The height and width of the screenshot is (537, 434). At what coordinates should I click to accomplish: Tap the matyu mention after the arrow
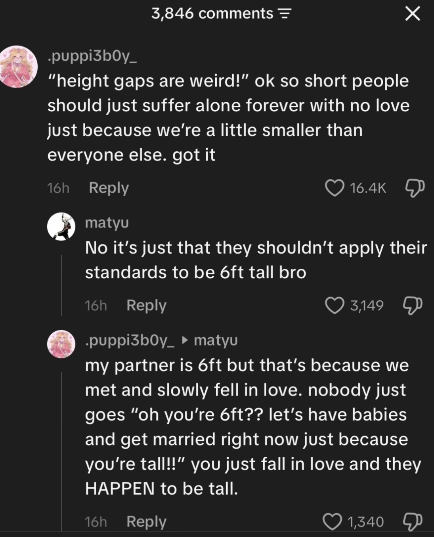point(216,340)
